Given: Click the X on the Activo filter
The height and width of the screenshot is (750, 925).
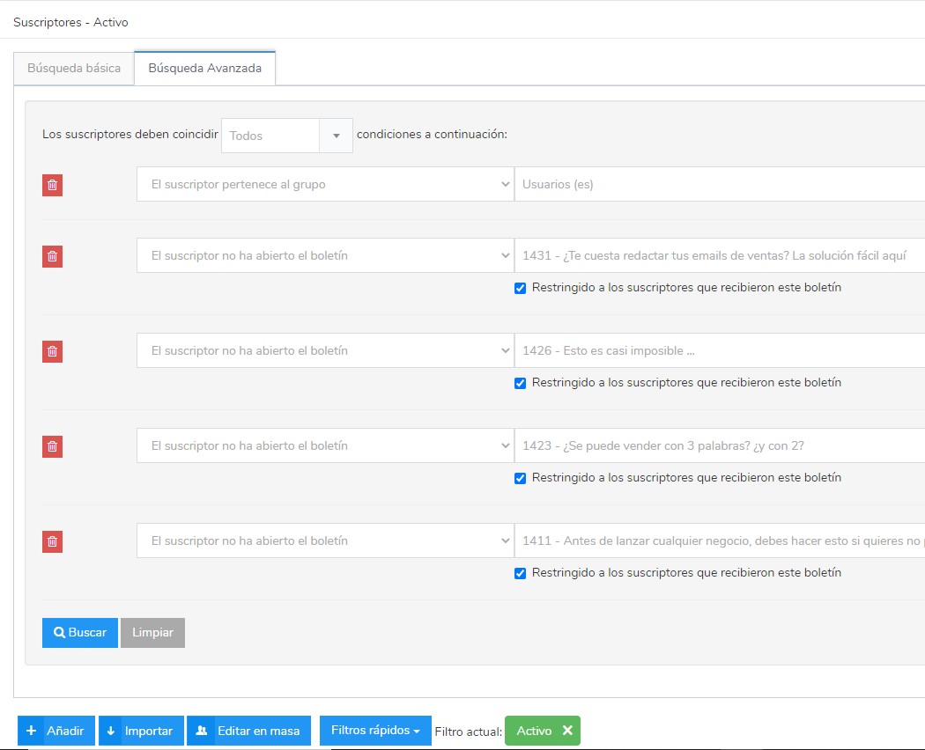Looking at the screenshot, I should click(567, 731).
